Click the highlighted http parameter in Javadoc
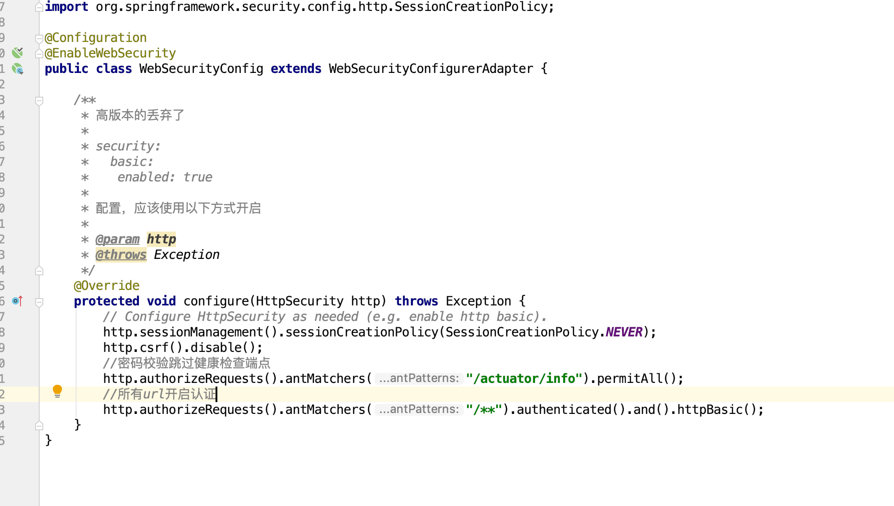Image resolution: width=894 pixels, height=506 pixels. point(161,239)
